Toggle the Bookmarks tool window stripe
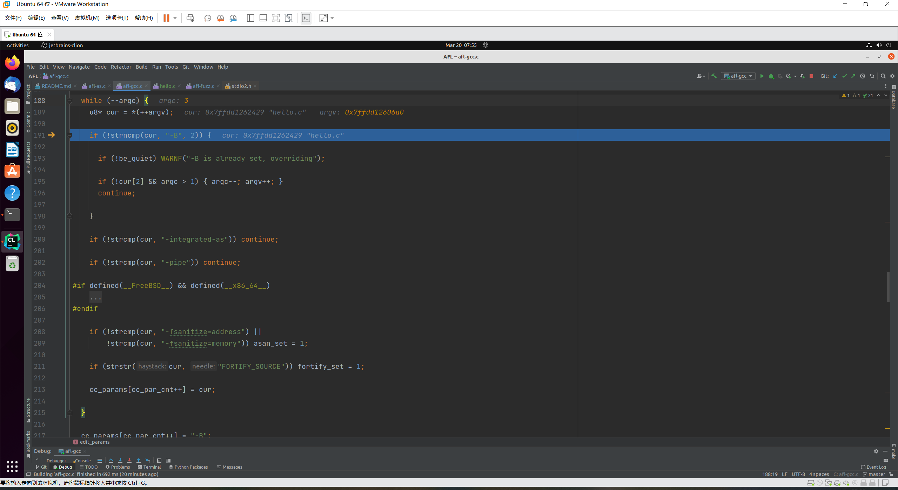 28,444
